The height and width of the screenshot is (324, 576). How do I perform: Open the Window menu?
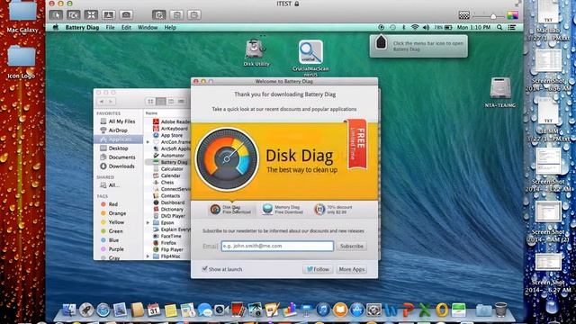(148, 28)
